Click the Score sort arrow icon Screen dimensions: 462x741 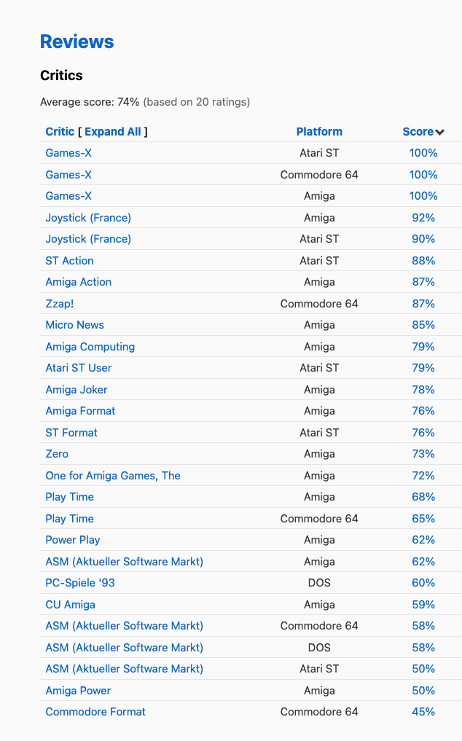click(440, 133)
